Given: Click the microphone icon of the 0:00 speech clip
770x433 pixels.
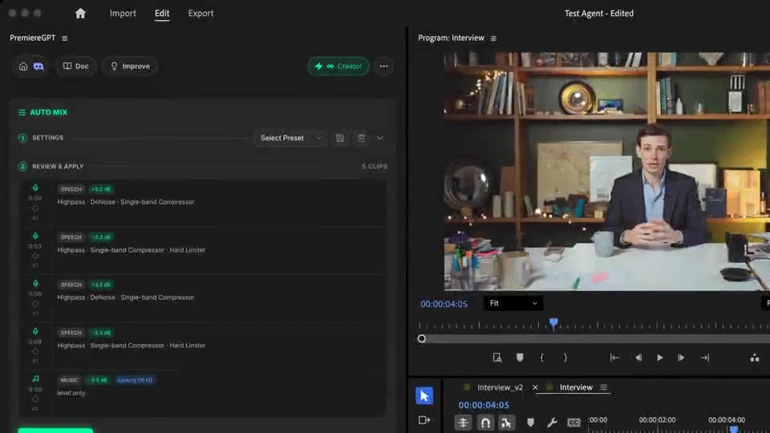Looking at the screenshot, I should point(35,188).
